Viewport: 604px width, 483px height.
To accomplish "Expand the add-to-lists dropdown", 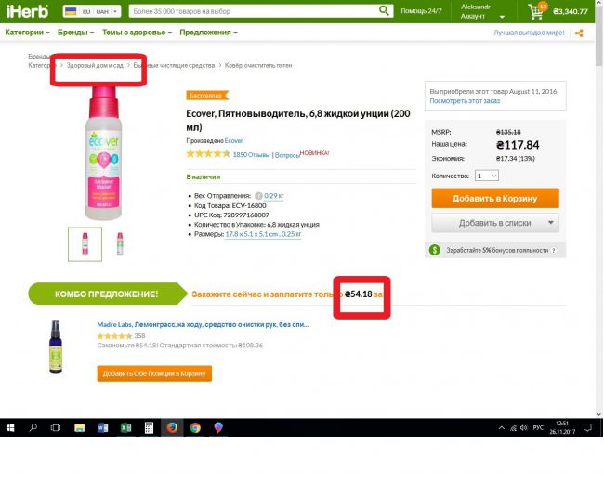I will 552,223.
